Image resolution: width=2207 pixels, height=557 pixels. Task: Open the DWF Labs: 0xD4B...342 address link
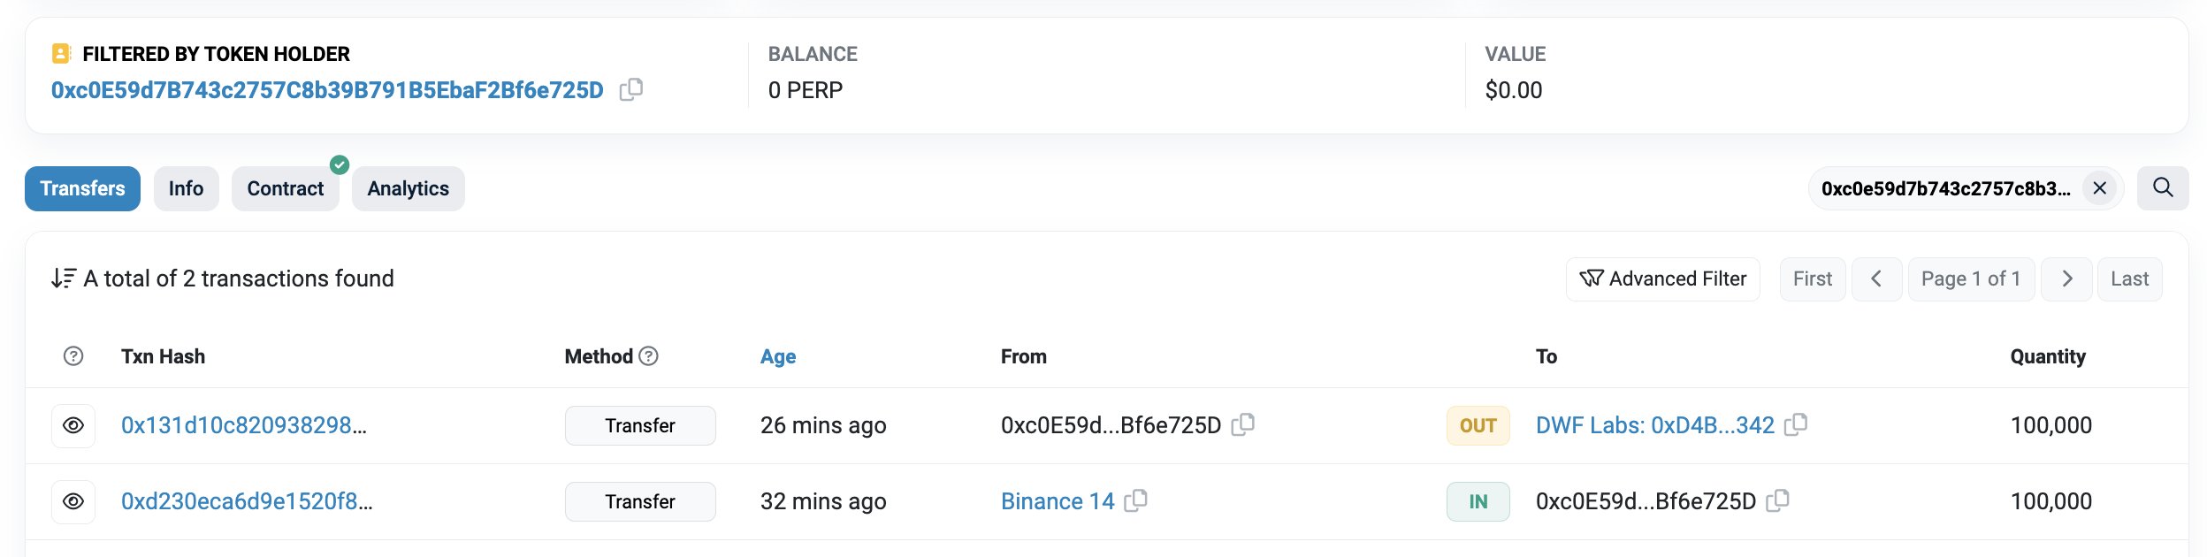[x=1654, y=425]
